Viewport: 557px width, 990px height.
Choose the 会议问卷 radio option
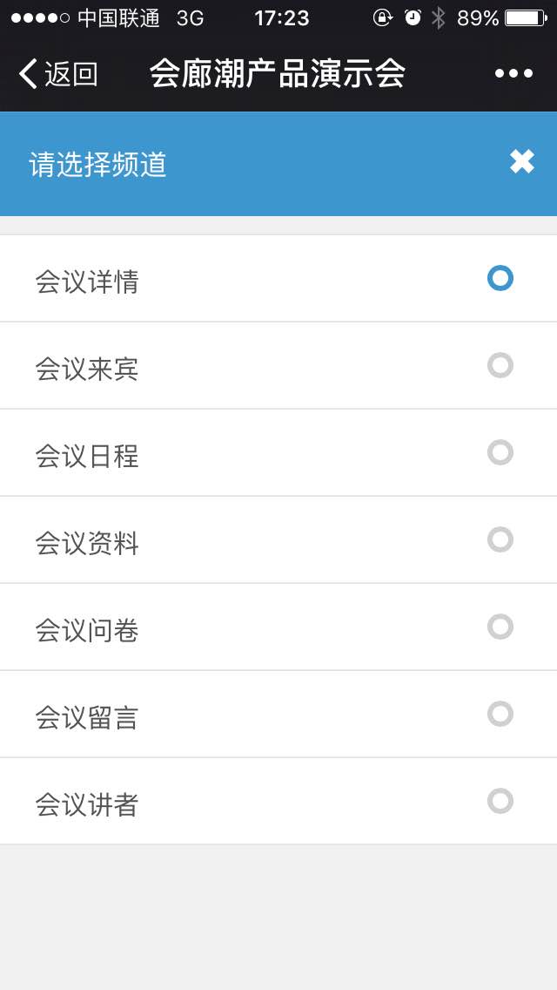(x=500, y=627)
